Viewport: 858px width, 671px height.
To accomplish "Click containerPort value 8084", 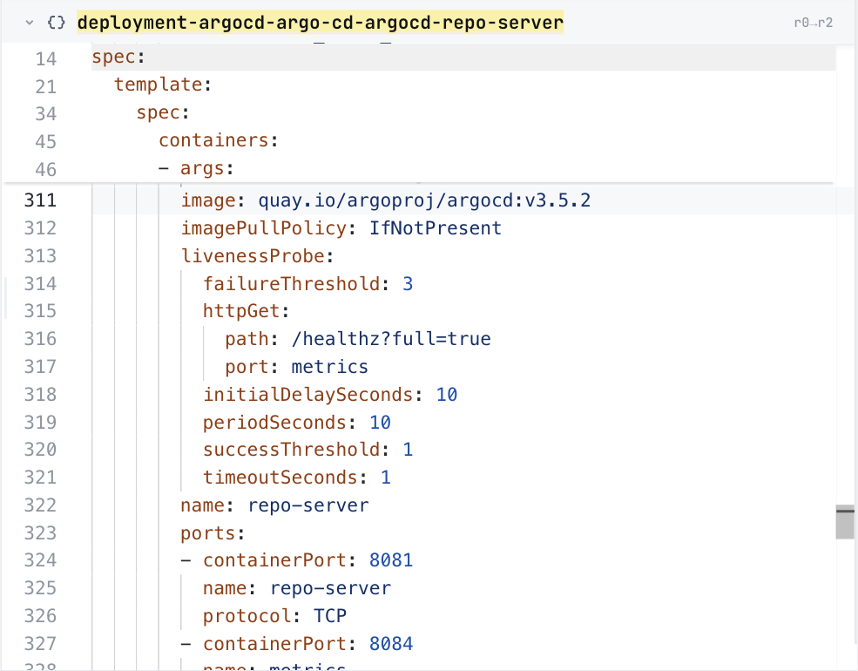I will coord(391,644).
